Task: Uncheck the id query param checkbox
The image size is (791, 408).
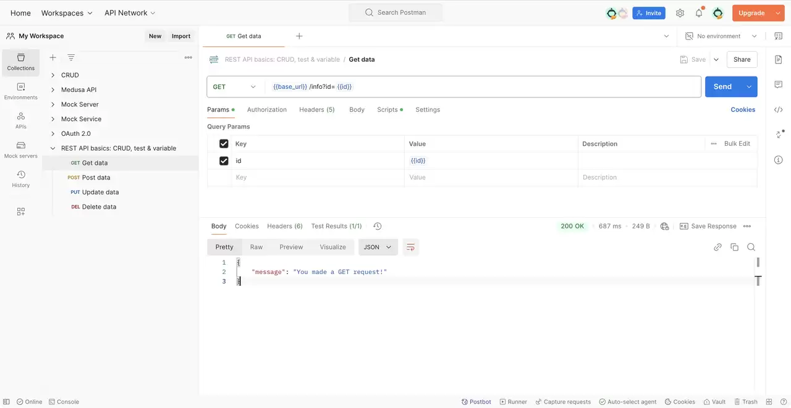Action: pos(224,160)
